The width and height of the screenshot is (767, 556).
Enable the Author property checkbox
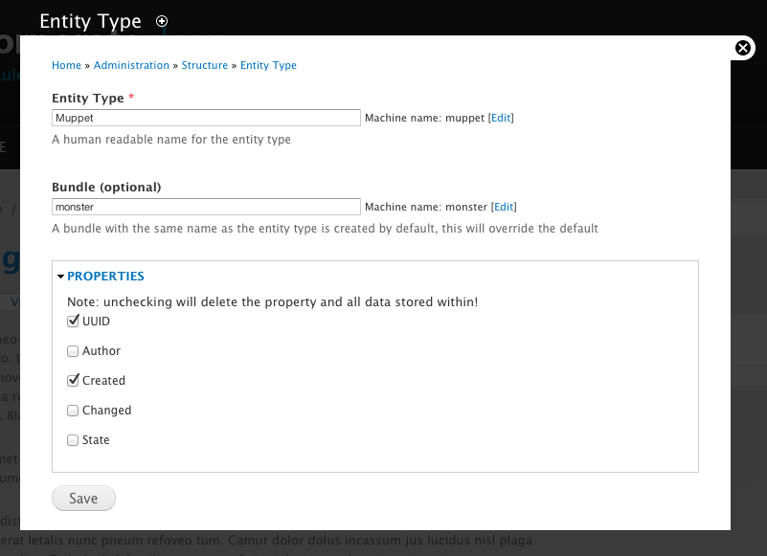[x=73, y=351]
